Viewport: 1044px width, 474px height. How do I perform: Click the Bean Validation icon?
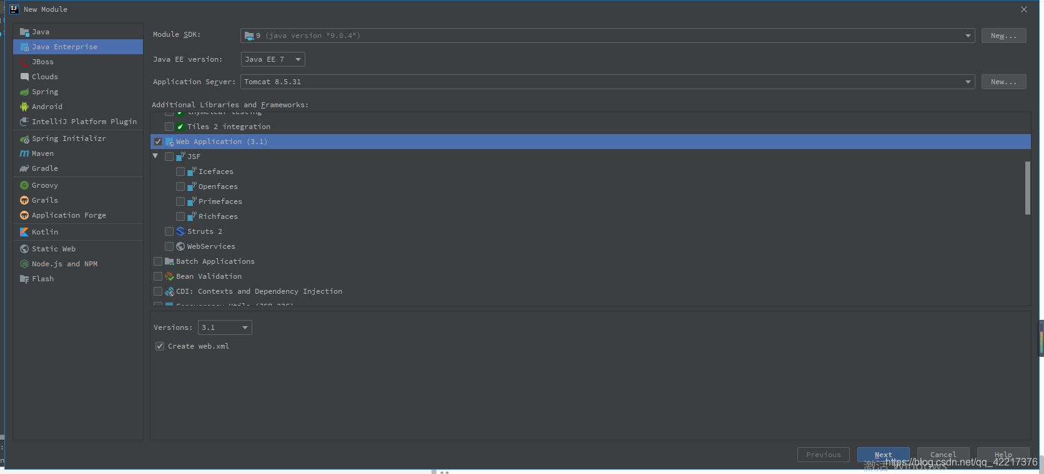pos(169,276)
